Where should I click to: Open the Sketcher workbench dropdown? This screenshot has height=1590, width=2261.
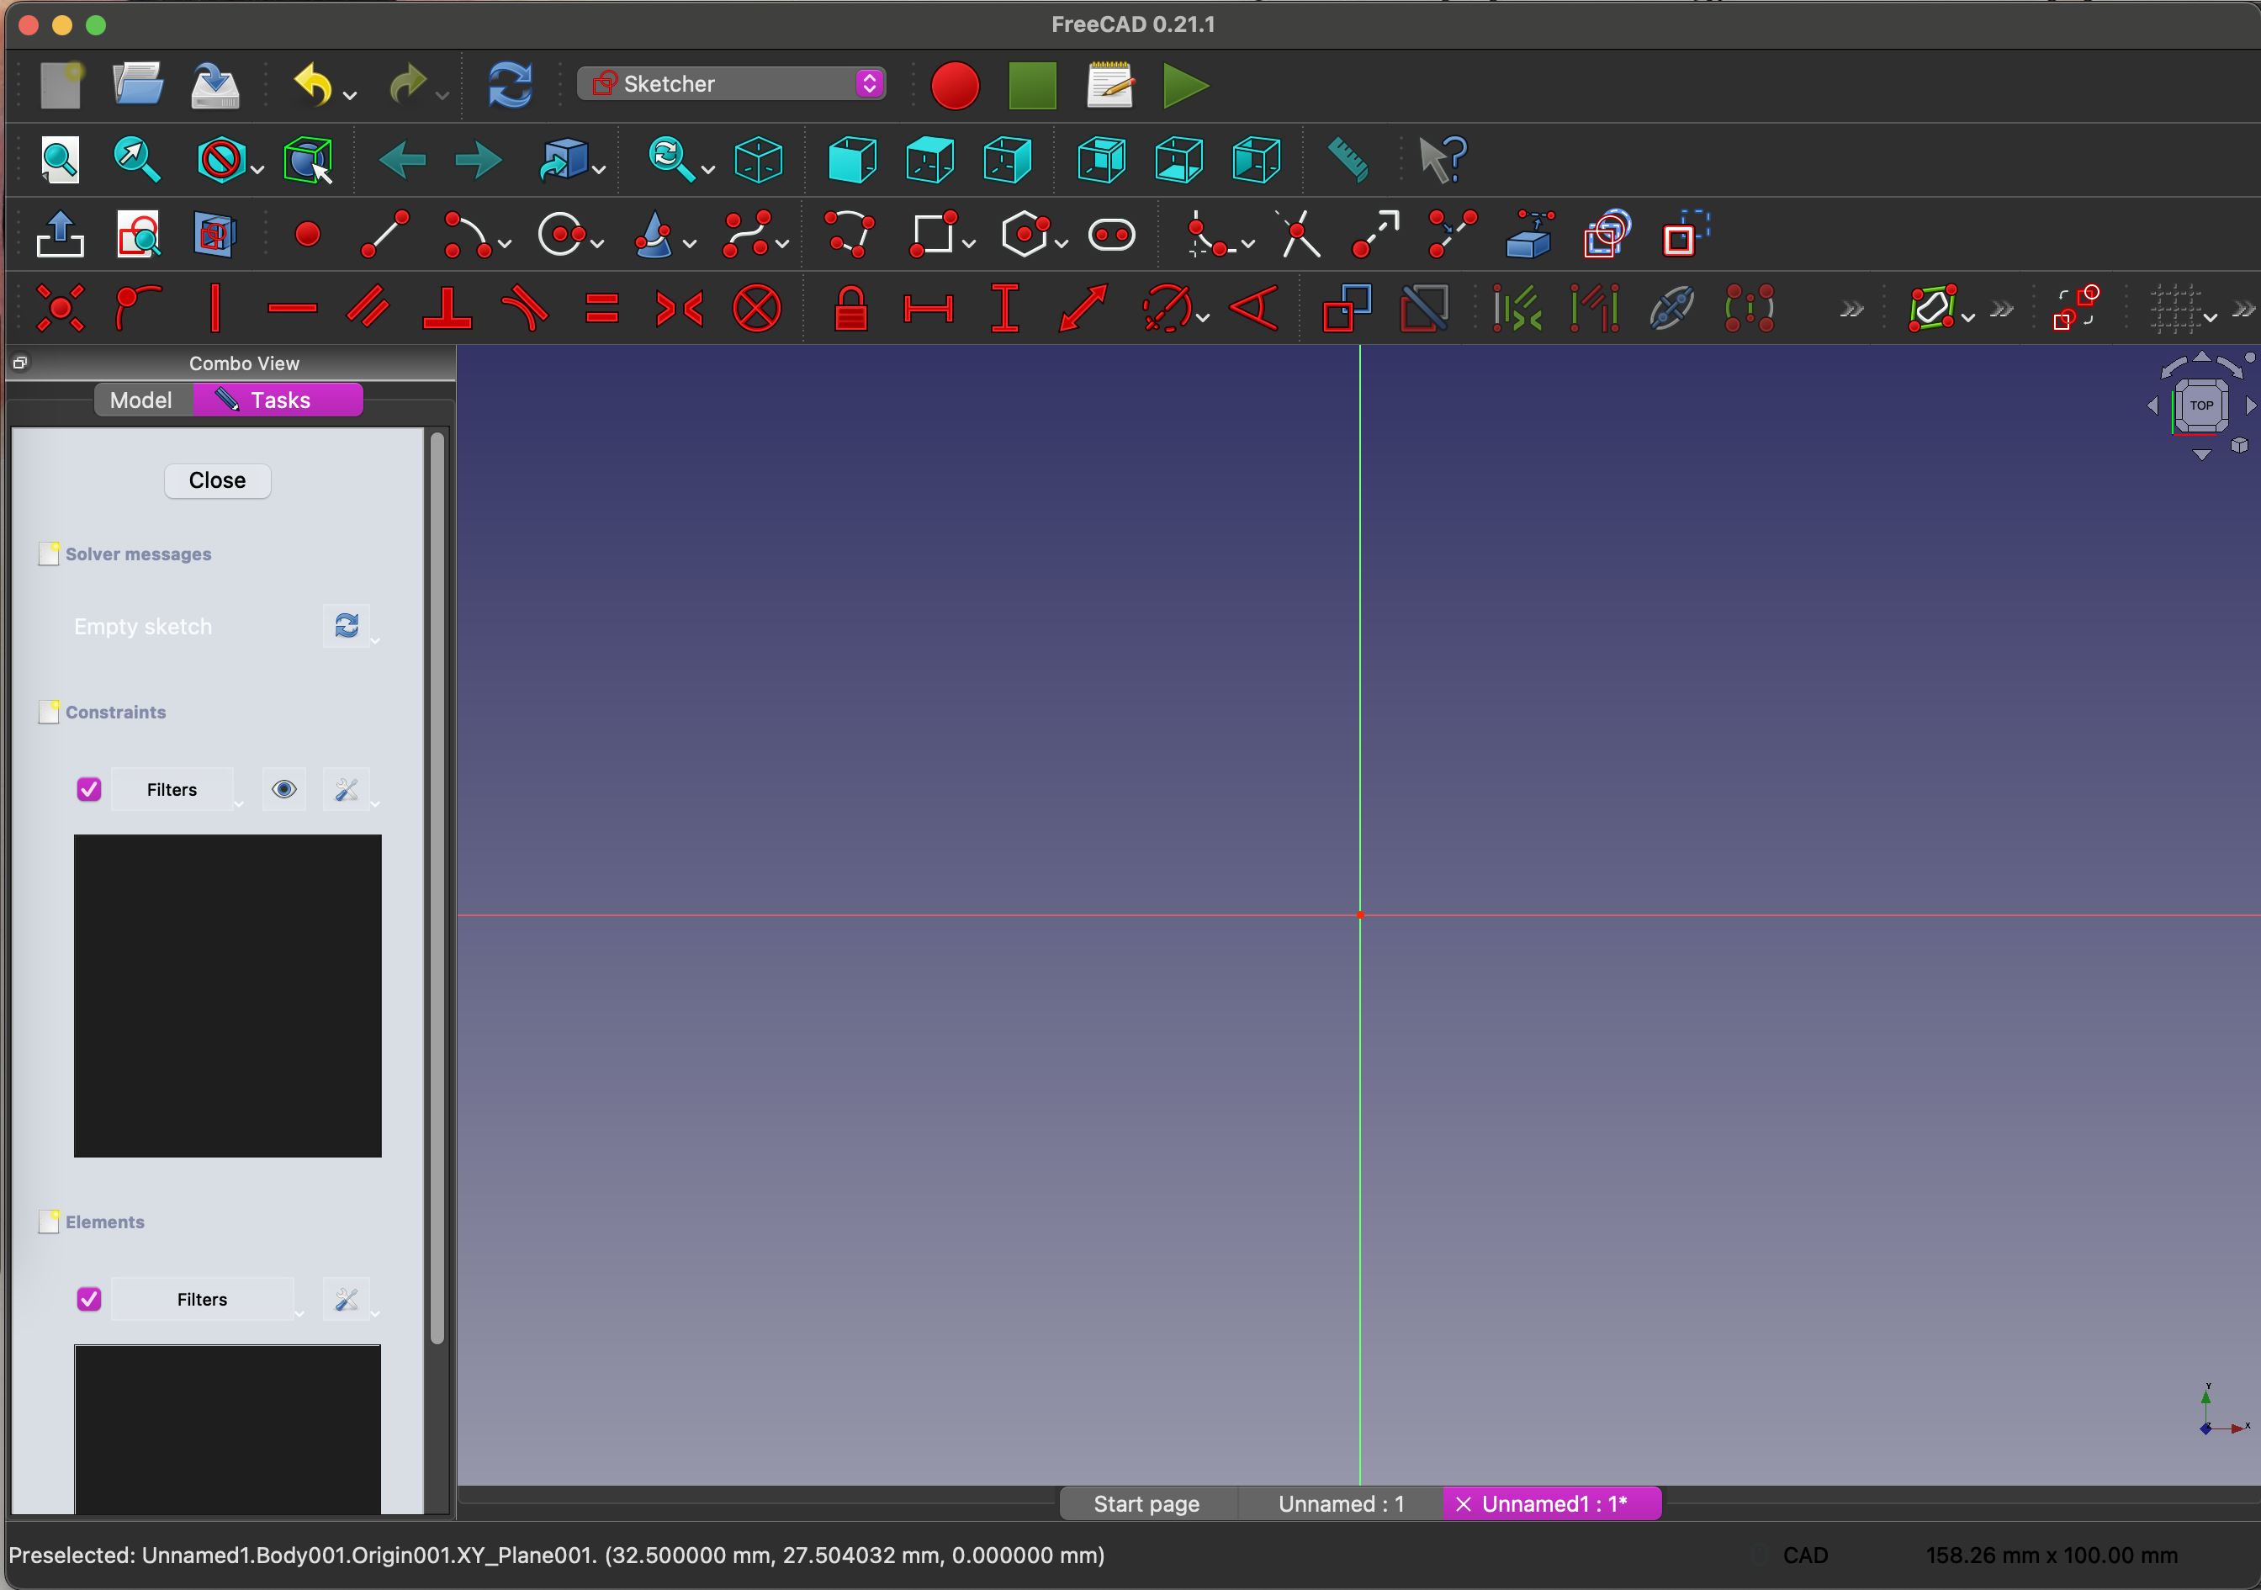pos(732,84)
